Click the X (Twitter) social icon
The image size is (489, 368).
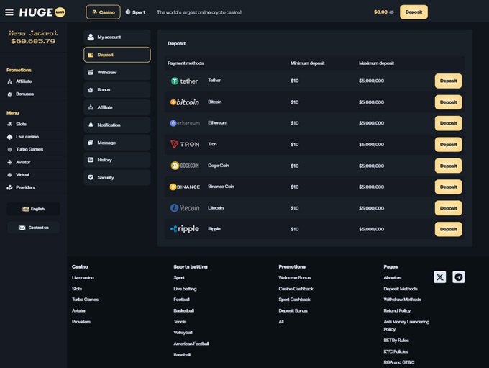click(439, 277)
